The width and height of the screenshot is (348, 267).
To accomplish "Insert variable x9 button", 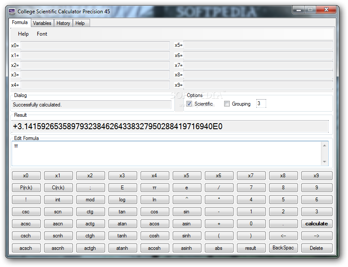I will 317,176.
